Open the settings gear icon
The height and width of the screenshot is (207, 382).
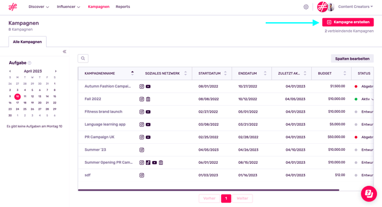pos(306,7)
